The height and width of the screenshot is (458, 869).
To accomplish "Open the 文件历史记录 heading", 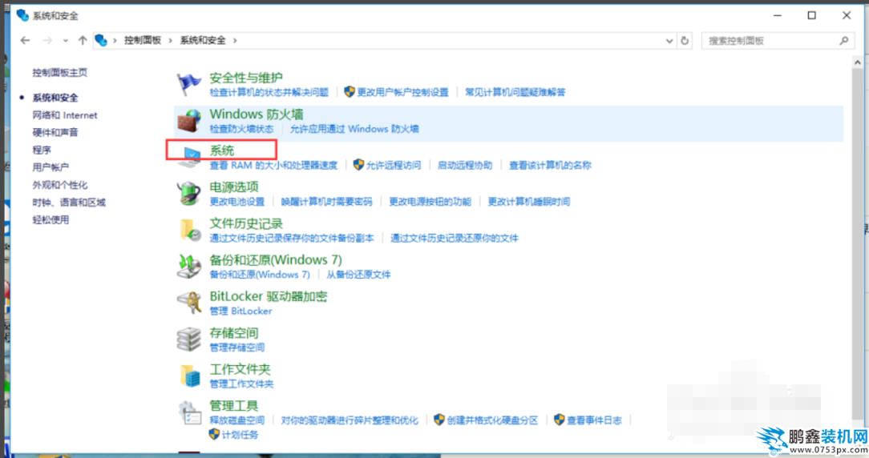I will coord(246,223).
